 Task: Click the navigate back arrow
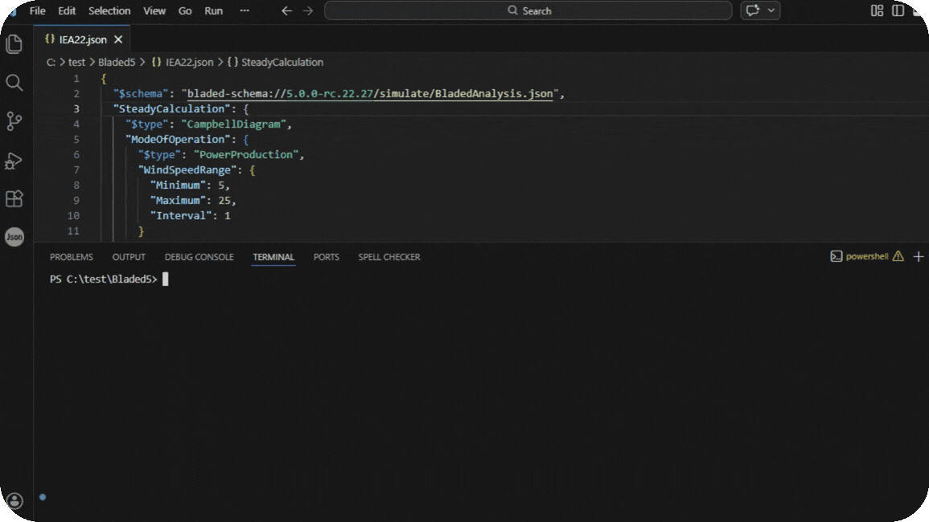pyautogui.click(x=286, y=10)
